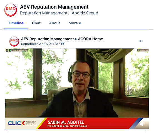Screen dimensions: 154x133
Task: Open the September 2 at 3:01 PM timestamp
Action: [x=39, y=44]
